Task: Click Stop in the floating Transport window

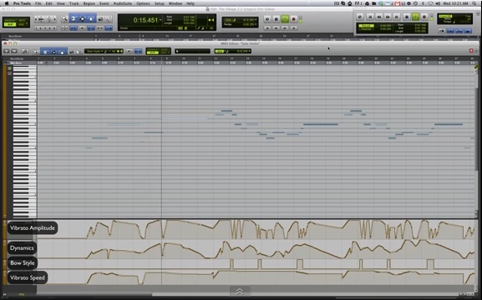Action: click(407, 17)
